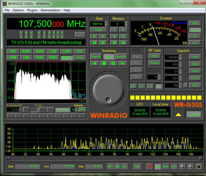Click the red refresh sweep icon
This screenshot has width=206, height=176.
[150, 166]
